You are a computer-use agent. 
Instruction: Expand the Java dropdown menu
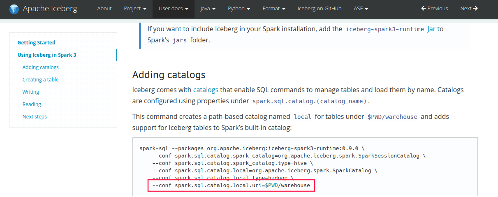pos(208,9)
